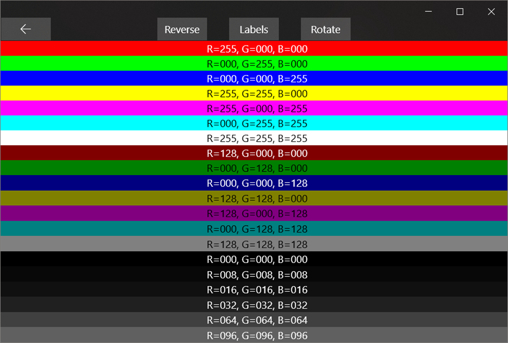Click the back arrow icon
This screenshot has height=343, width=508.
click(25, 29)
